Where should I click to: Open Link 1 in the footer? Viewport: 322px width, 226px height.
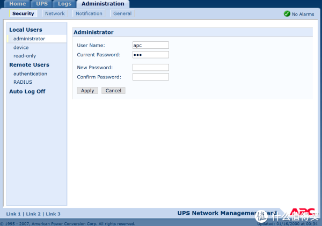[x=13, y=214]
